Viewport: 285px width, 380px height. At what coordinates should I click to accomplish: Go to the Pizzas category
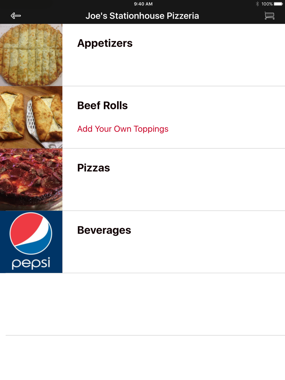tap(93, 168)
